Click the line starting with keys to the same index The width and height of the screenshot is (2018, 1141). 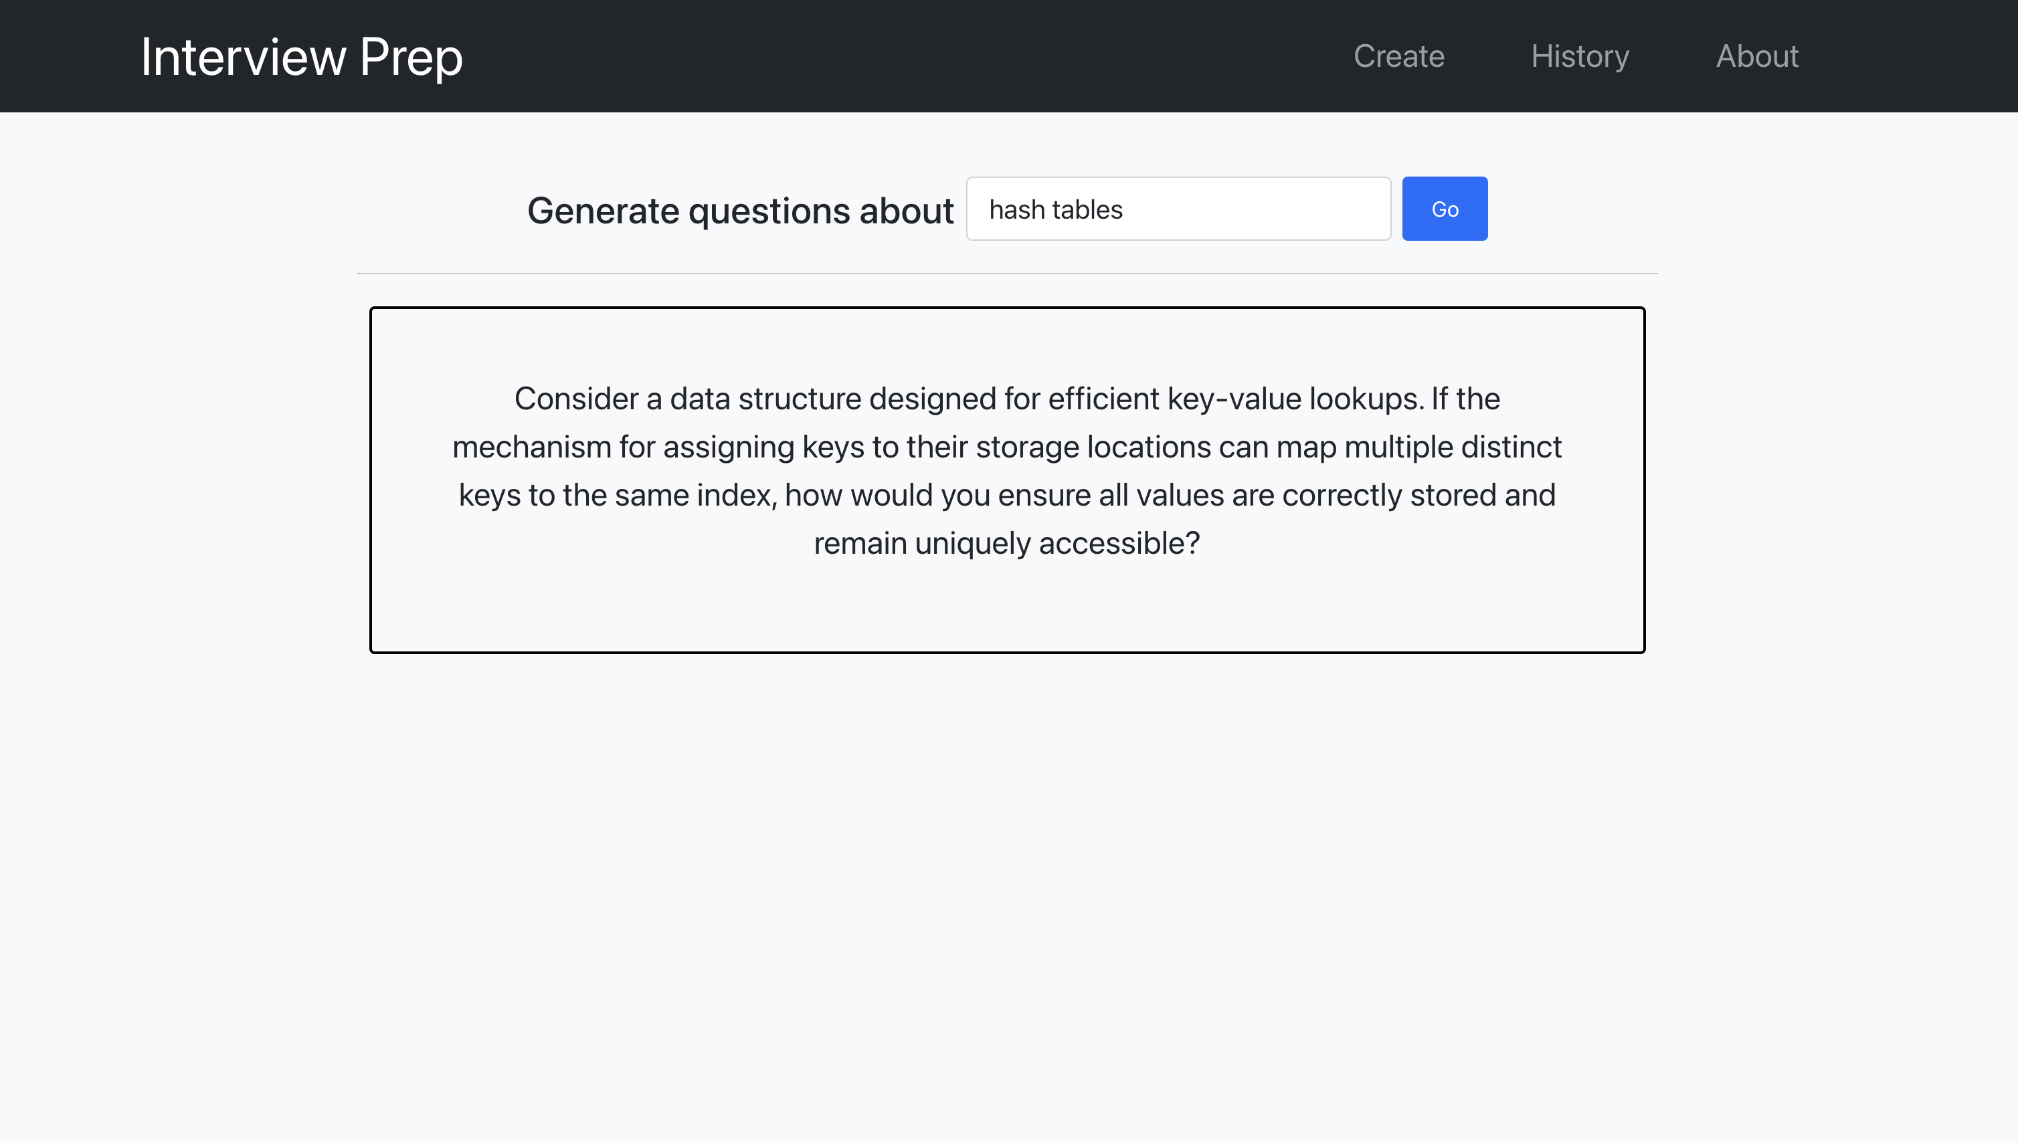pyautogui.click(x=1006, y=496)
